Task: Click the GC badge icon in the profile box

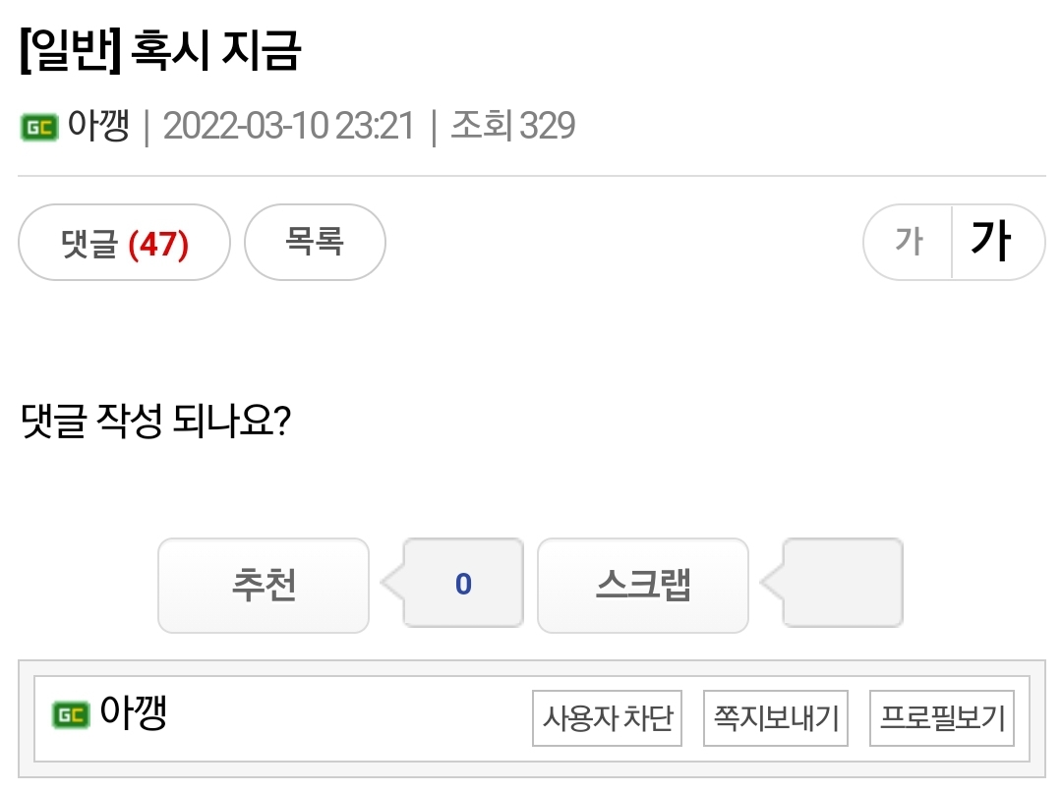Action: coord(70,715)
